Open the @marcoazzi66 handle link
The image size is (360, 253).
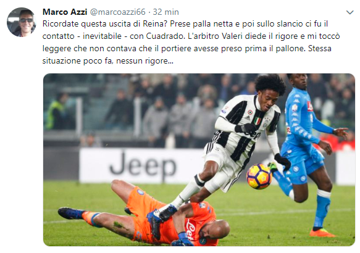117,12
